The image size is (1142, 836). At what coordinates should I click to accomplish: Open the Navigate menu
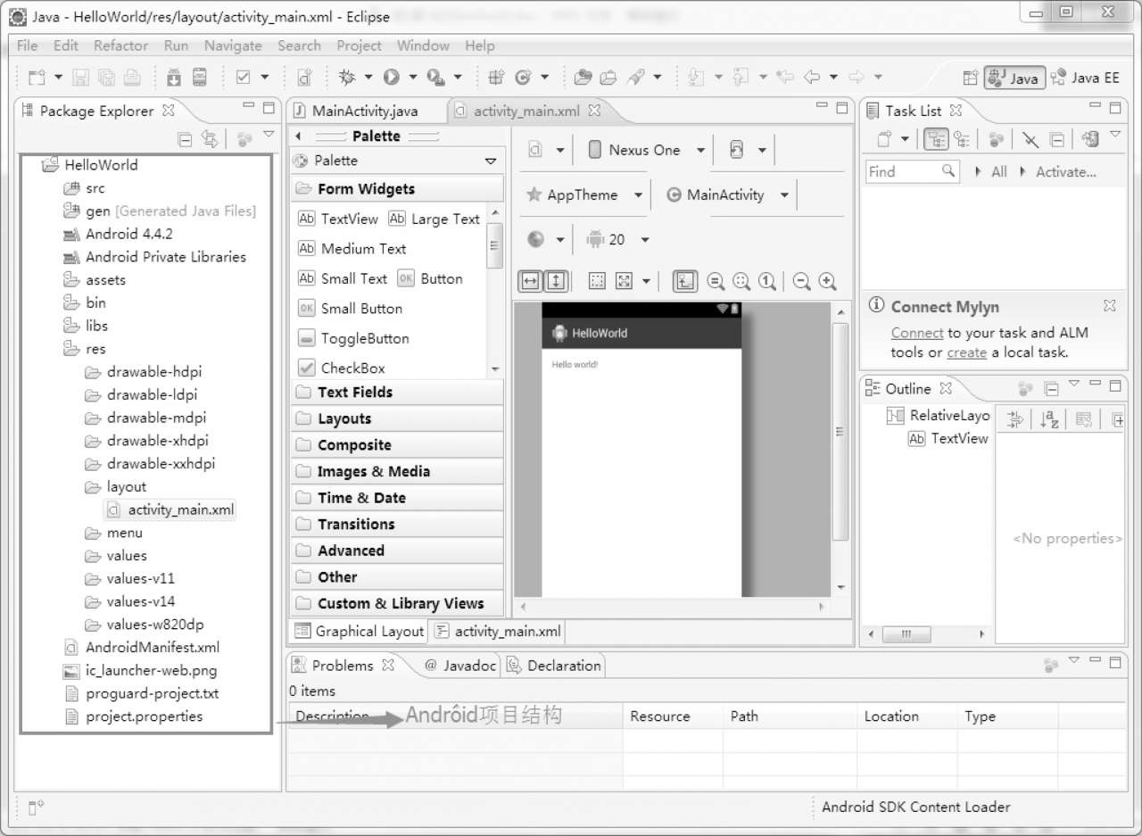tap(233, 46)
